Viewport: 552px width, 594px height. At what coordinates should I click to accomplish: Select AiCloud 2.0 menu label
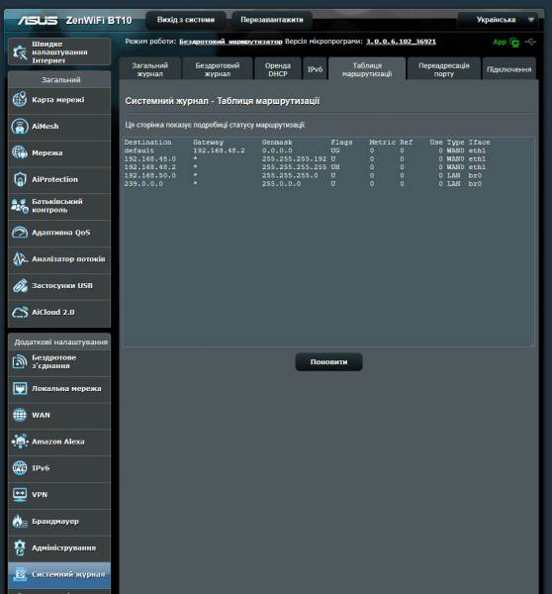click(x=53, y=312)
